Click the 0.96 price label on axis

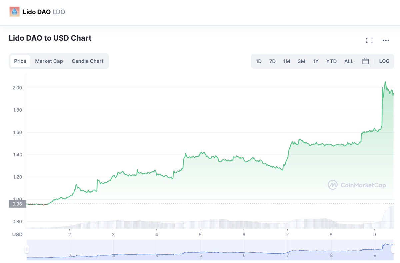[17, 204]
